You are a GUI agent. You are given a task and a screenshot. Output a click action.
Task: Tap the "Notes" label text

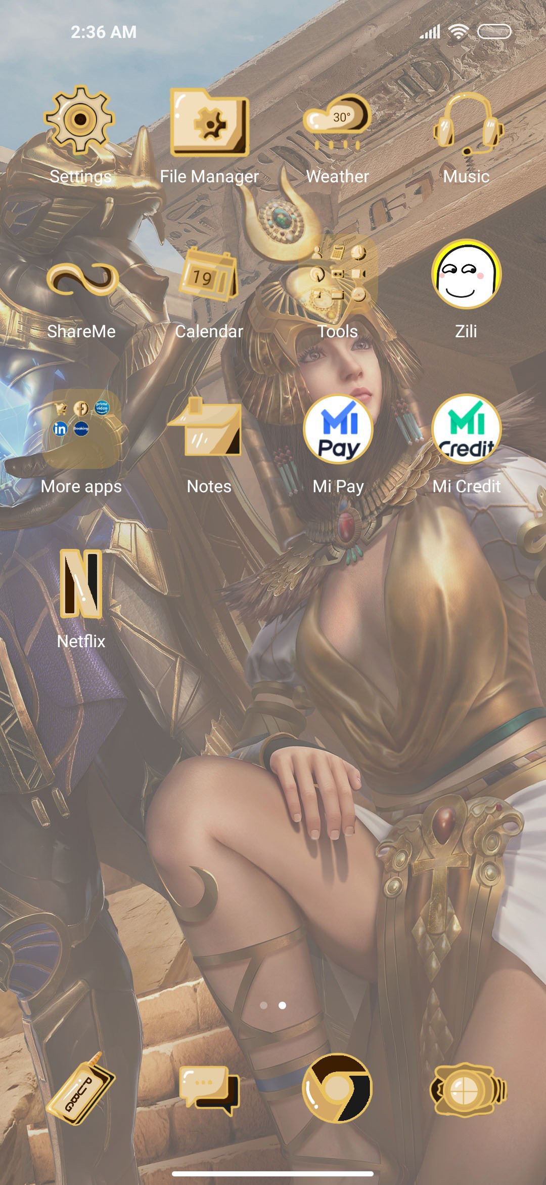(x=209, y=486)
